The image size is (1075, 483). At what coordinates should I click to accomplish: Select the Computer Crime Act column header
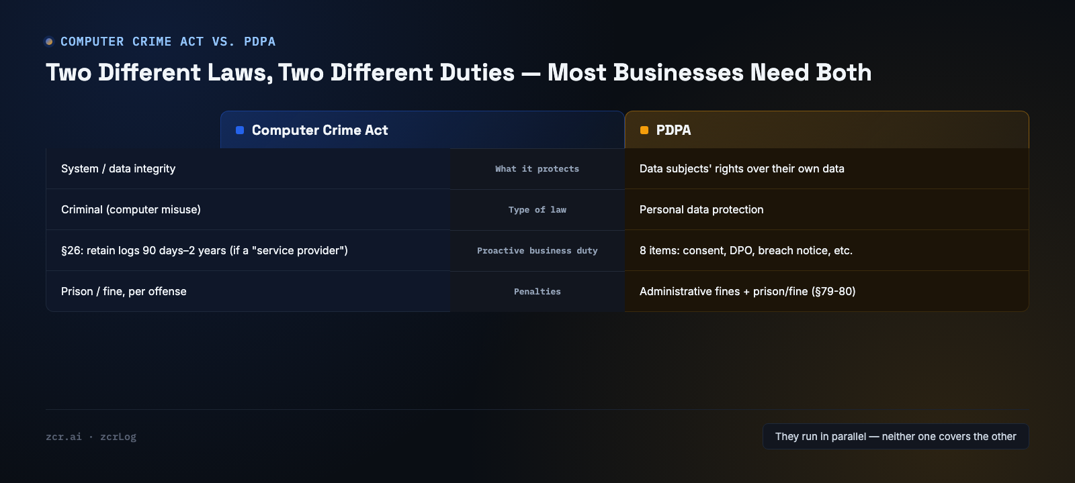(x=423, y=130)
